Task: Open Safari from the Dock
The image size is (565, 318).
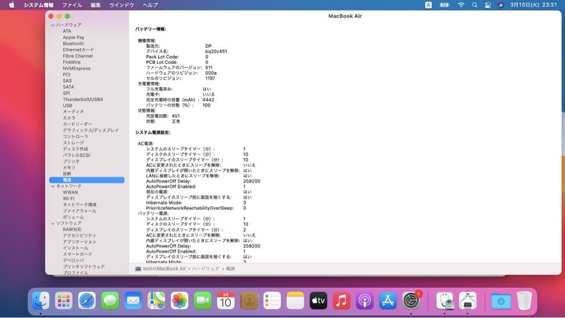Action: tap(87, 301)
